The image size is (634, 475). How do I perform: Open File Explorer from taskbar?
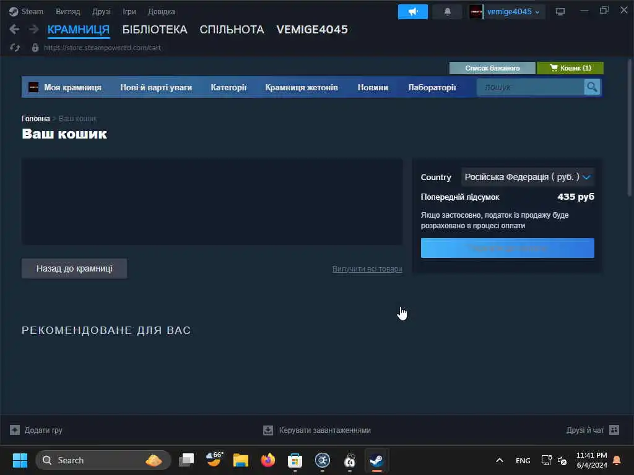pos(241,460)
